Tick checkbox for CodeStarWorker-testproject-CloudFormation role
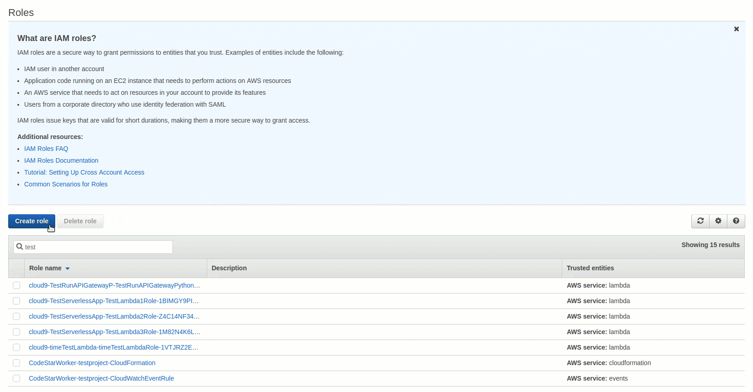 tap(16, 363)
